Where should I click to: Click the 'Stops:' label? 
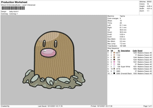point(110,21)
